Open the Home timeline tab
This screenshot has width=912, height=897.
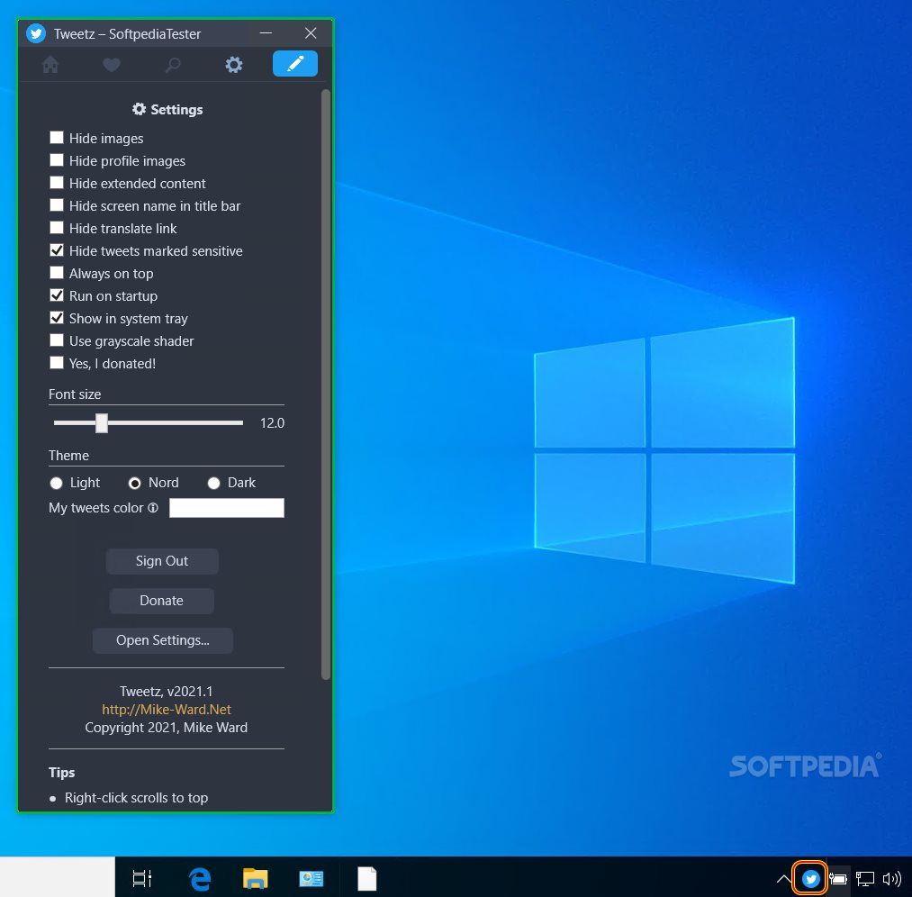(x=50, y=64)
